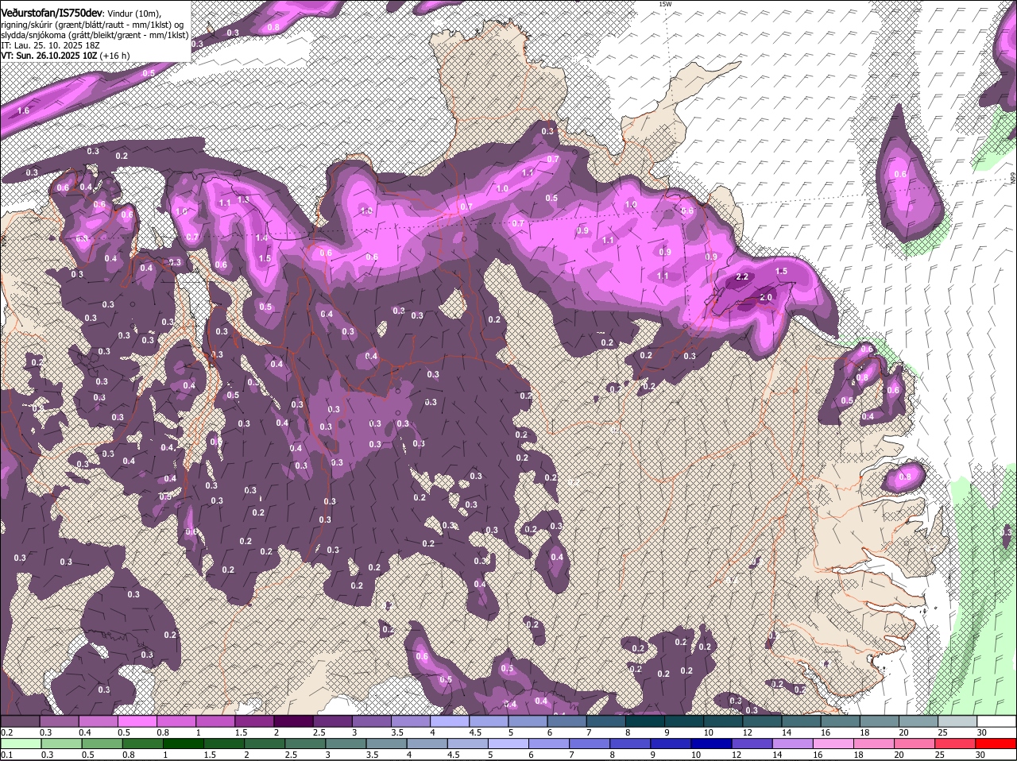
Task: Click the 'slydda/snjókoma' description line
Action: [95, 35]
